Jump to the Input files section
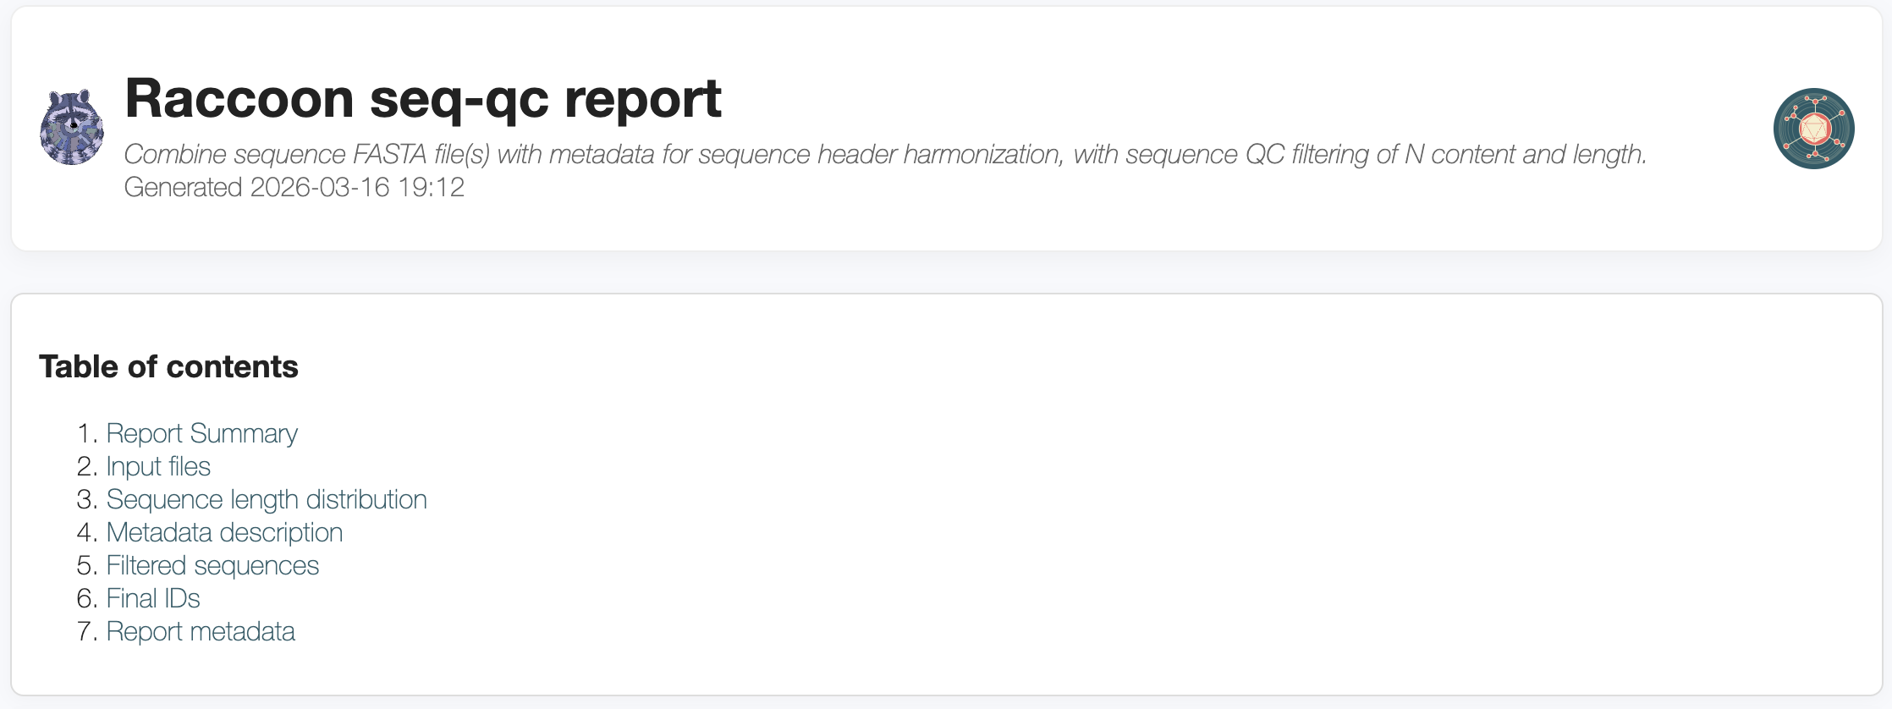The image size is (1892, 709). coord(158,466)
